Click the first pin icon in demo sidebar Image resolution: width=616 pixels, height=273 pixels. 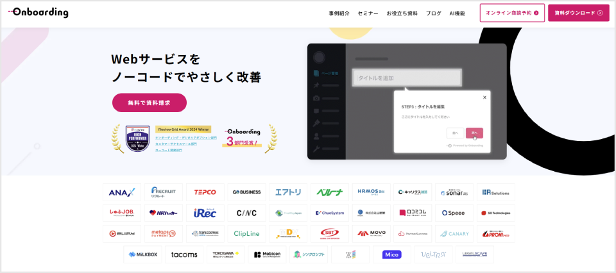coord(316,85)
